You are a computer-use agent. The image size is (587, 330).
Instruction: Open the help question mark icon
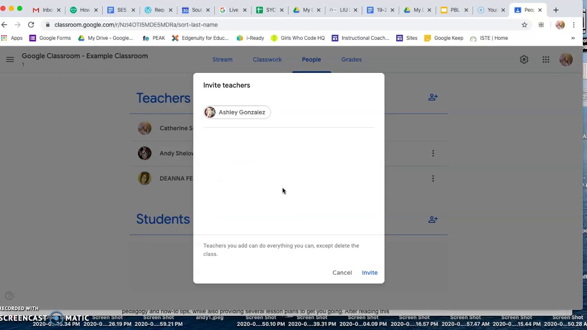9,296
